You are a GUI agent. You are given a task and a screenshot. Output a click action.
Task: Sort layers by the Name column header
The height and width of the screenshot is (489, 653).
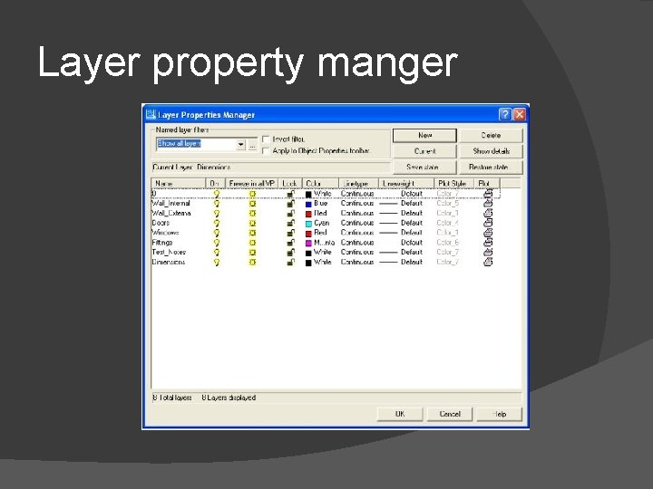coord(179,183)
